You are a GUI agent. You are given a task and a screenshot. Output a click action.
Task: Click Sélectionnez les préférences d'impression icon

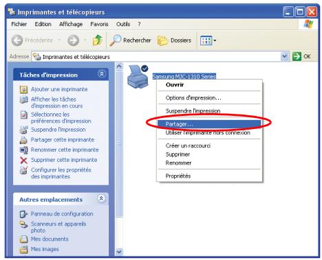pos(23,115)
